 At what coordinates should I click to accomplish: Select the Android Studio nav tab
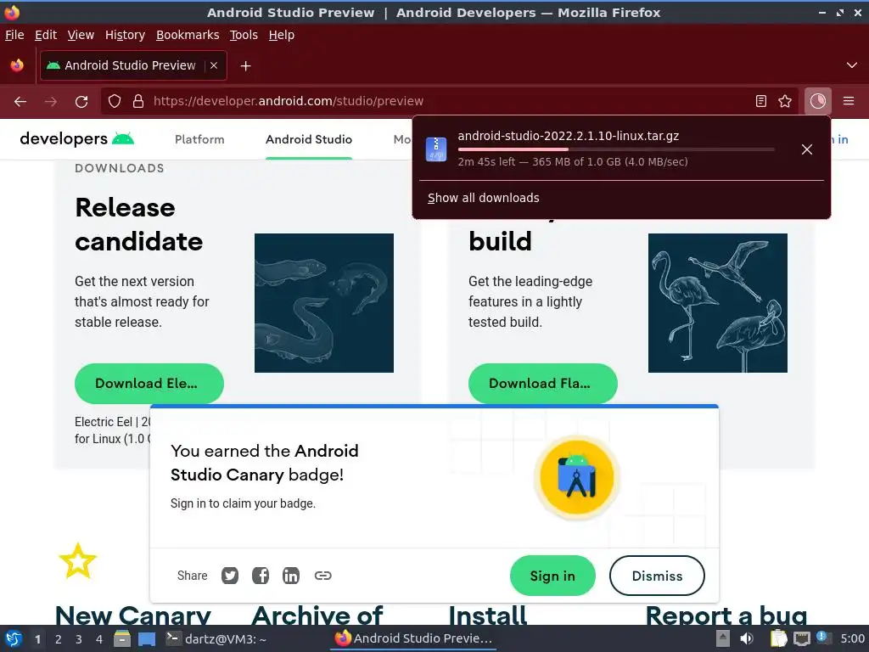point(309,139)
